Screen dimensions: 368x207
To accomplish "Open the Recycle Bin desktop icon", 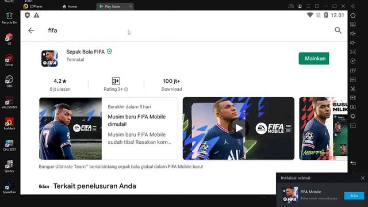I will click(x=9, y=18).
